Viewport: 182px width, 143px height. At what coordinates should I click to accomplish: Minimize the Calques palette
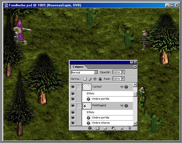(132, 62)
